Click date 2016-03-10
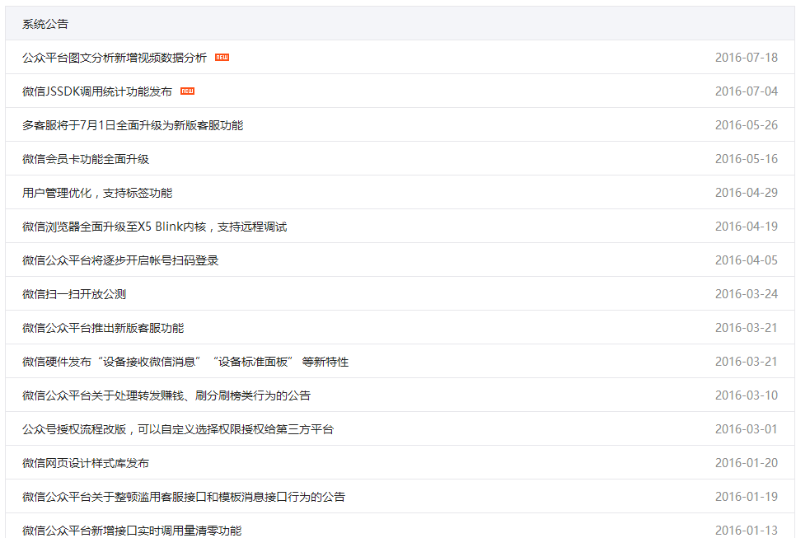 pyautogui.click(x=747, y=395)
